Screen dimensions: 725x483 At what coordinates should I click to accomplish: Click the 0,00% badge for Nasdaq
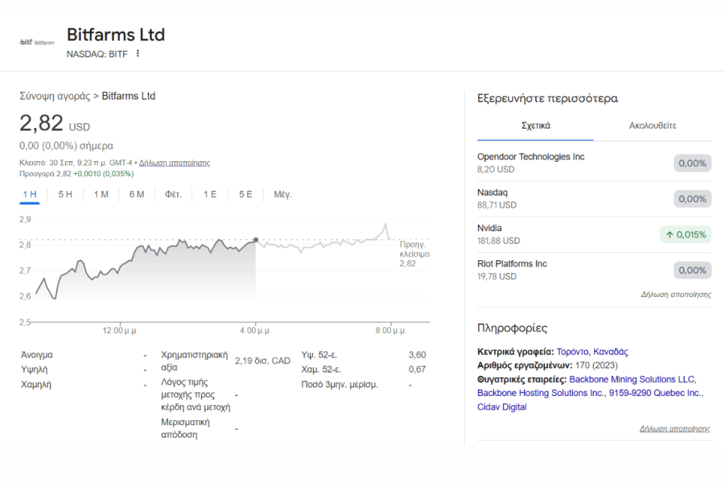(692, 199)
